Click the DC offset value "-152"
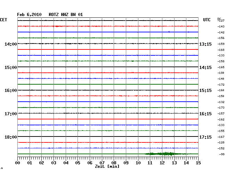Image resolution: width=226 pixels, height=172 pixels. pos(221,148)
